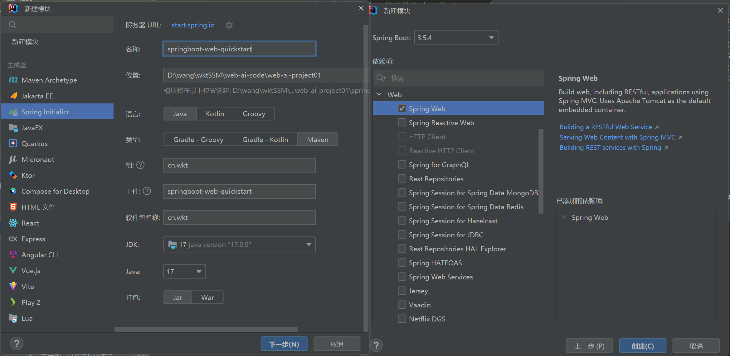The height and width of the screenshot is (356, 730).
Task: Select the Jakarta EE generator icon
Action: 13,96
